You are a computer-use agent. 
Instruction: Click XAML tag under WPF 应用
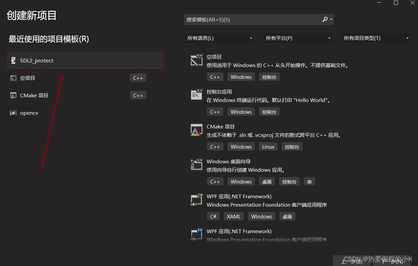(x=234, y=216)
